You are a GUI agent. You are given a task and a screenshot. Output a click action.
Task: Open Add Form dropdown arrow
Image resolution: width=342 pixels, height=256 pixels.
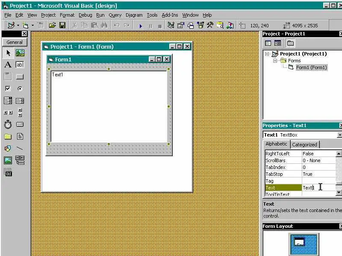coord(32,26)
